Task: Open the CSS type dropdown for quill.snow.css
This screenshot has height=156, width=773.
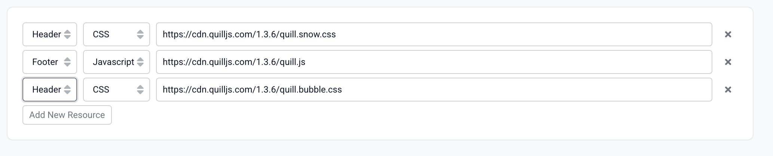Action: point(109,34)
